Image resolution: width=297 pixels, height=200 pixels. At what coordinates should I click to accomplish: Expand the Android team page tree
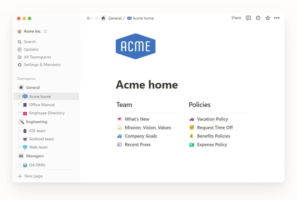(x=19, y=139)
